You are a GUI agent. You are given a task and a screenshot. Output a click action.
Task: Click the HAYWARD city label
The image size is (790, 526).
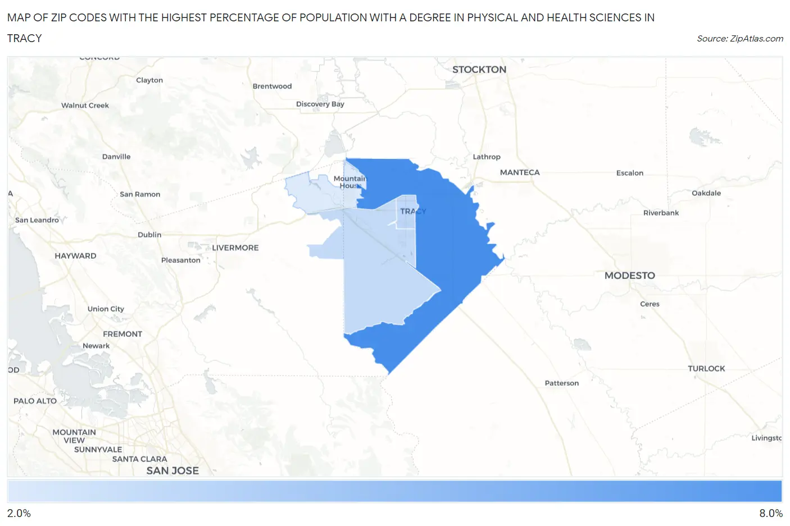pyautogui.click(x=75, y=256)
